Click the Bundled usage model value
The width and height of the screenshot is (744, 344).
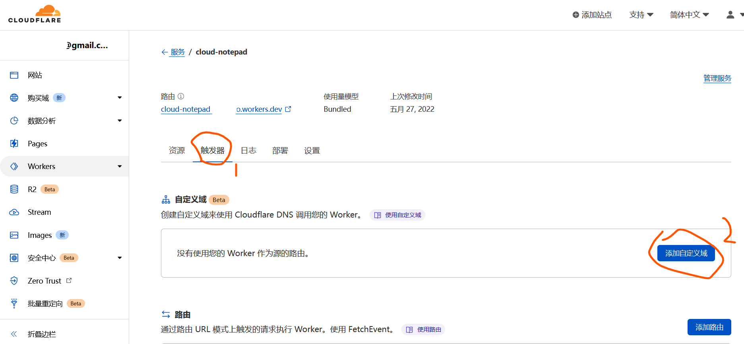(337, 109)
